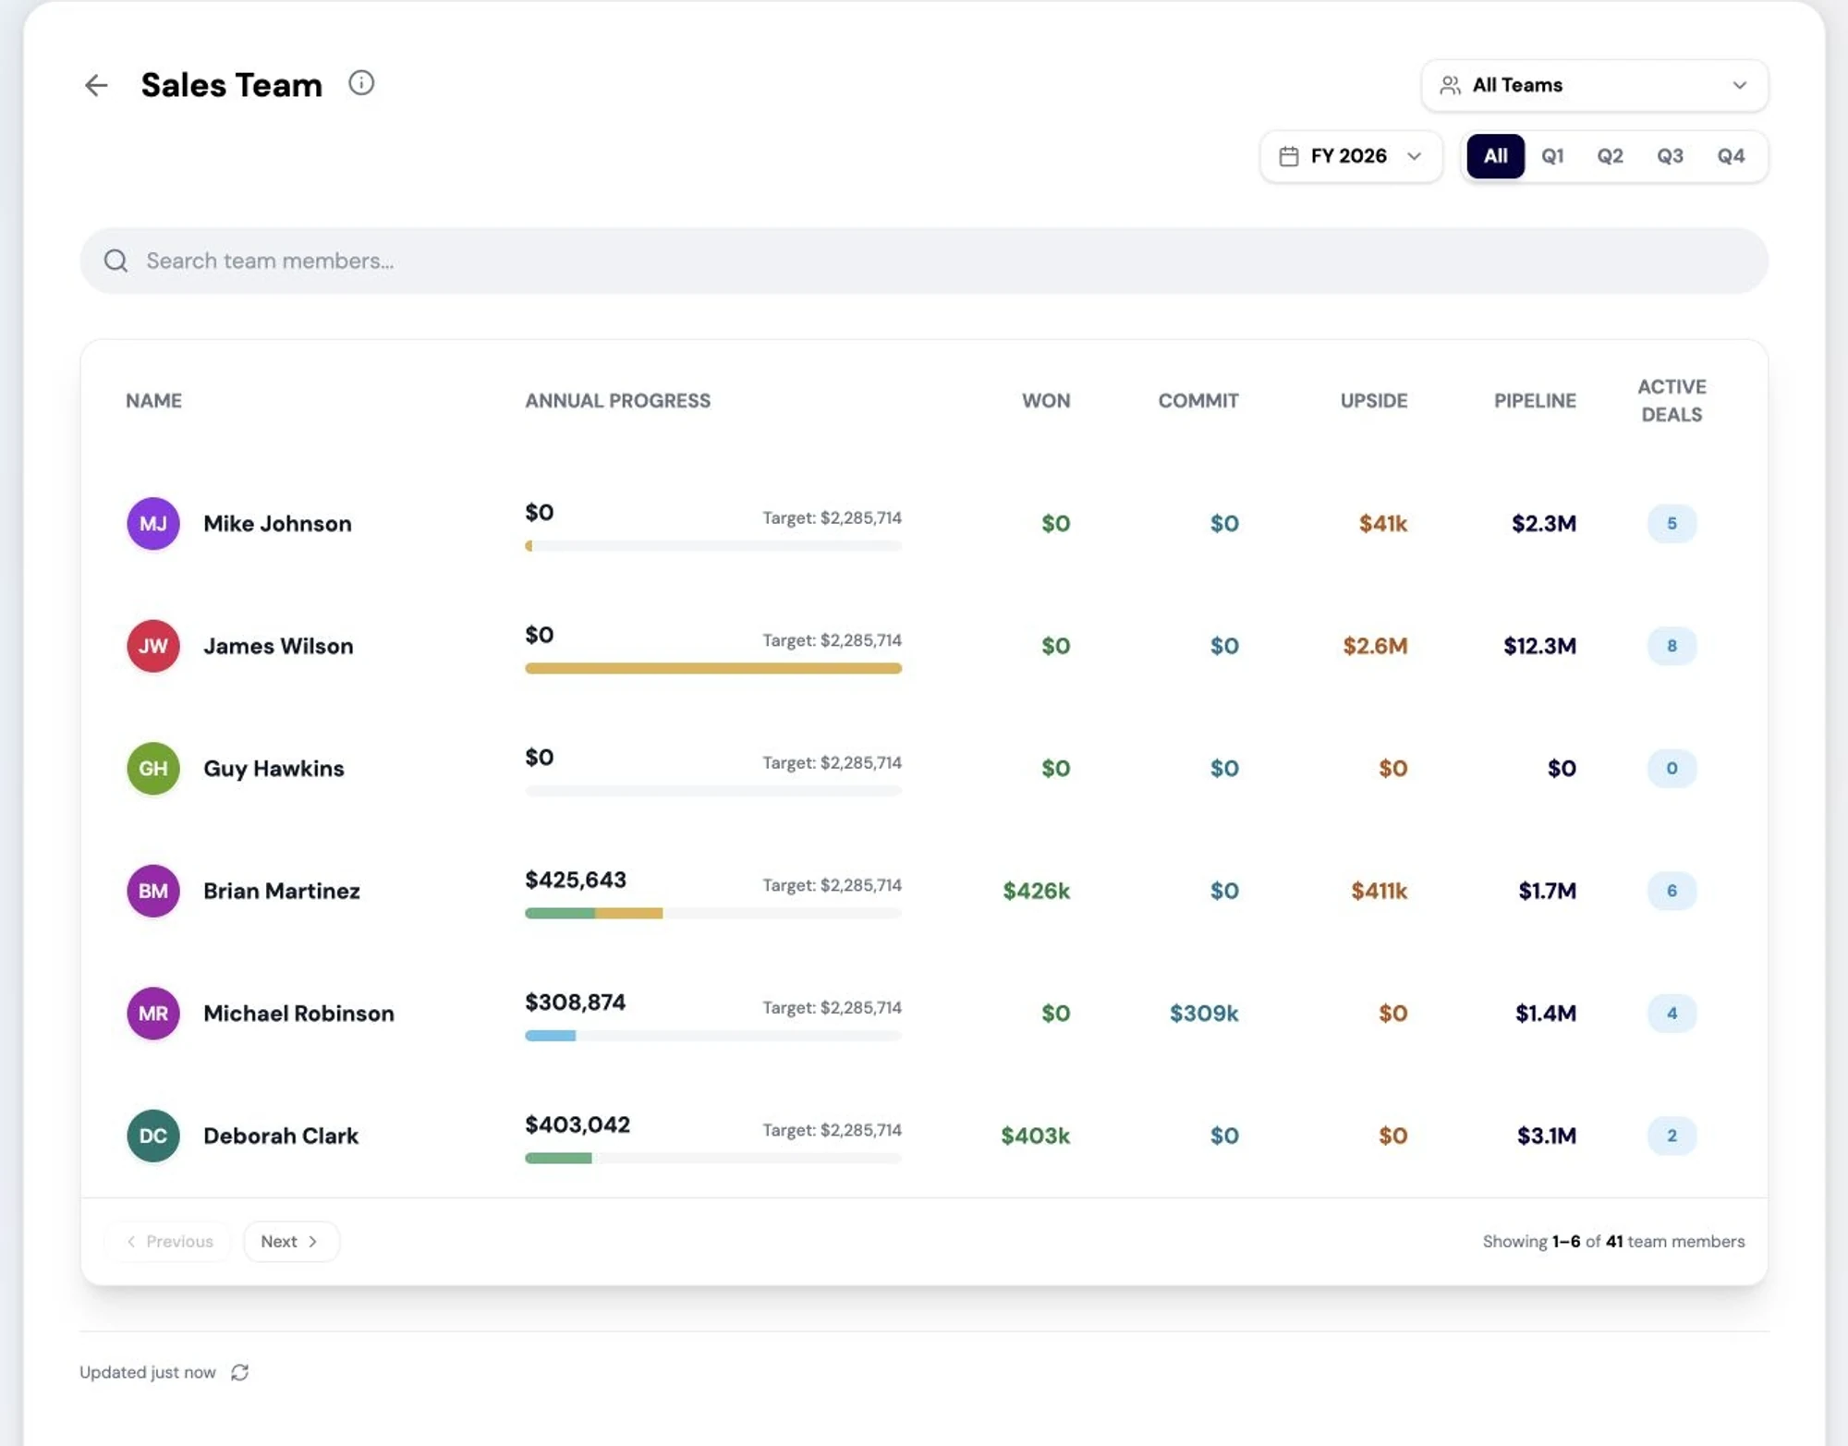Select the All quarter tab
Image resolution: width=1848 pixels, height=1446 pixels.
tap(1495, 156)
